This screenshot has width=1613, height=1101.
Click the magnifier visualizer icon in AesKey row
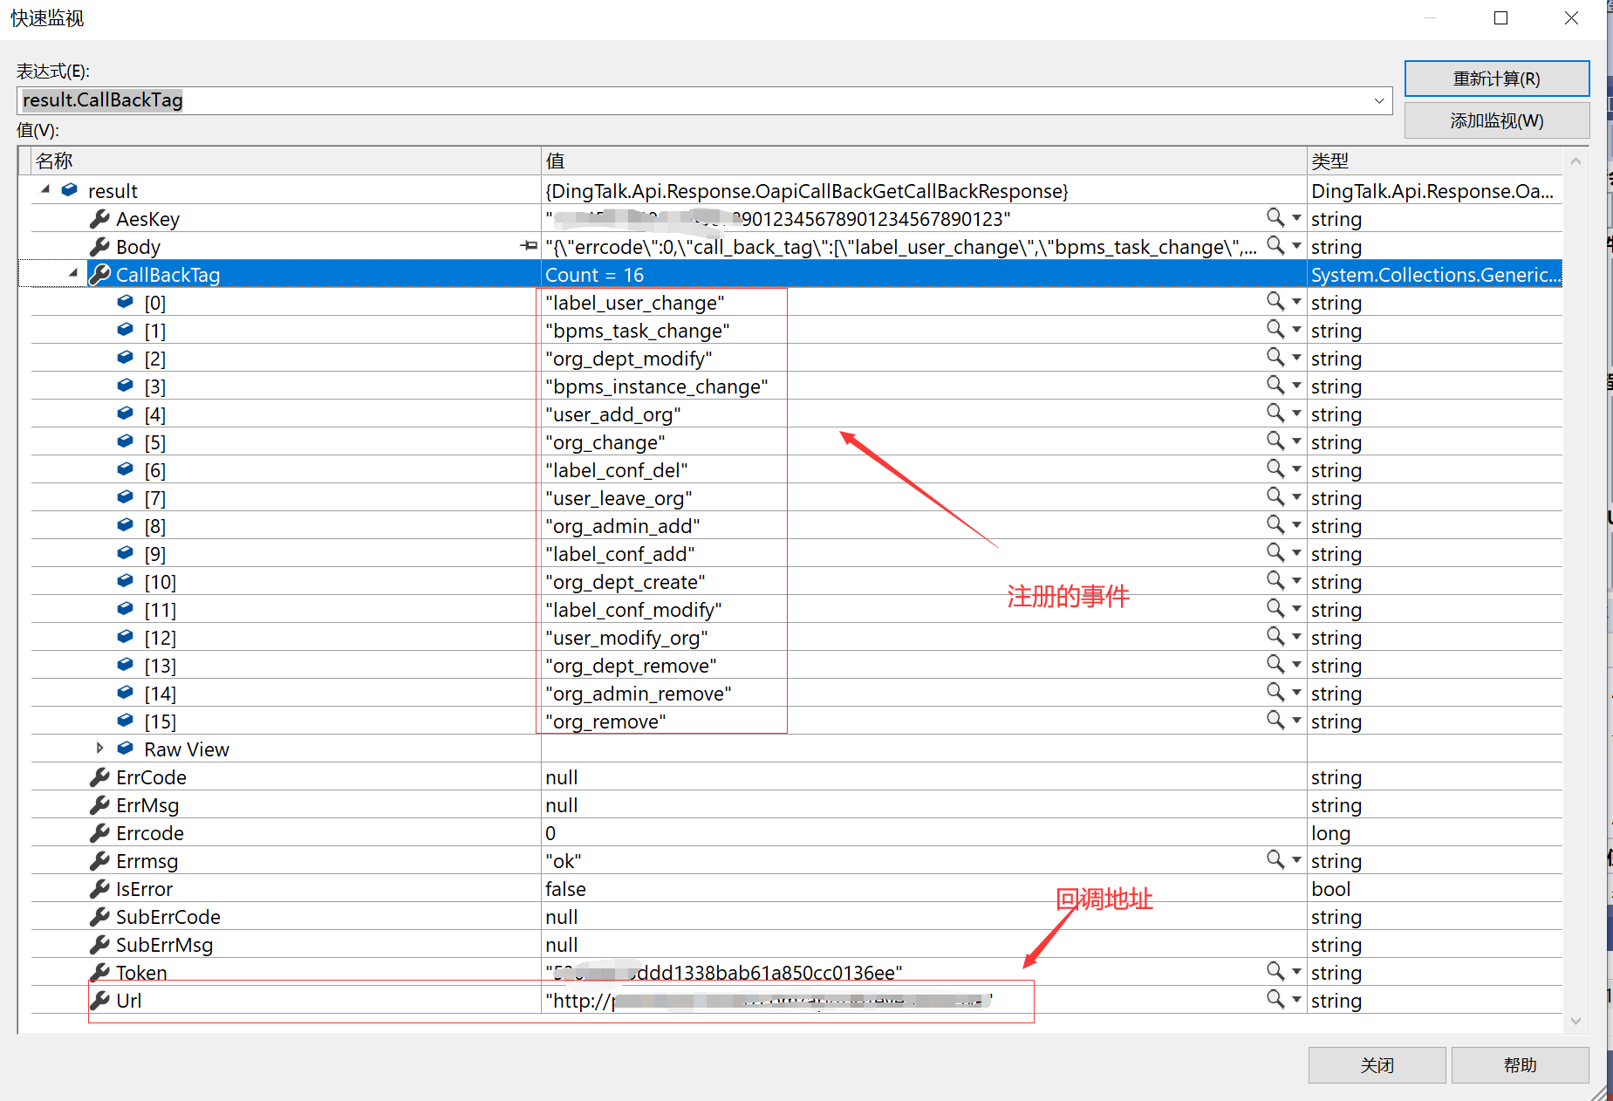(x=1275, y=217)
